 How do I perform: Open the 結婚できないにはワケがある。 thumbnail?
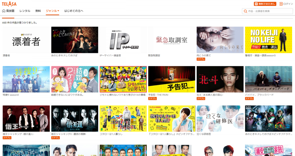tap(75, 79)
